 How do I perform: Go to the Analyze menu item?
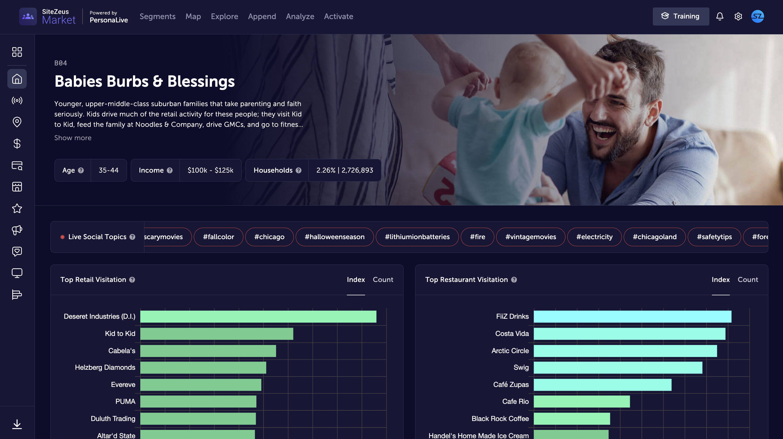pos(300,16)
